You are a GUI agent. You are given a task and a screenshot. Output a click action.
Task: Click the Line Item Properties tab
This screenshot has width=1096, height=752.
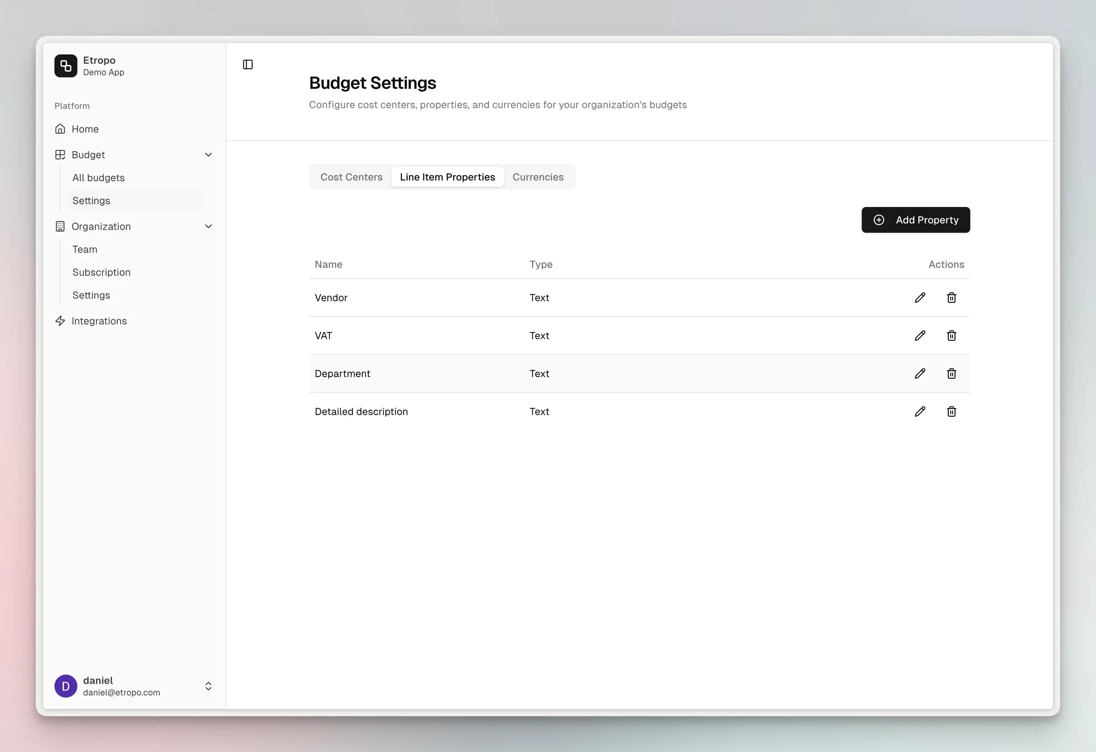pos(447,177)
